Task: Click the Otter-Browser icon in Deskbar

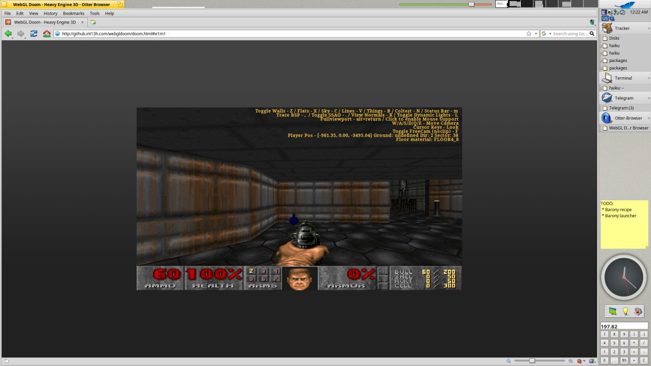Action: [607, 118]
